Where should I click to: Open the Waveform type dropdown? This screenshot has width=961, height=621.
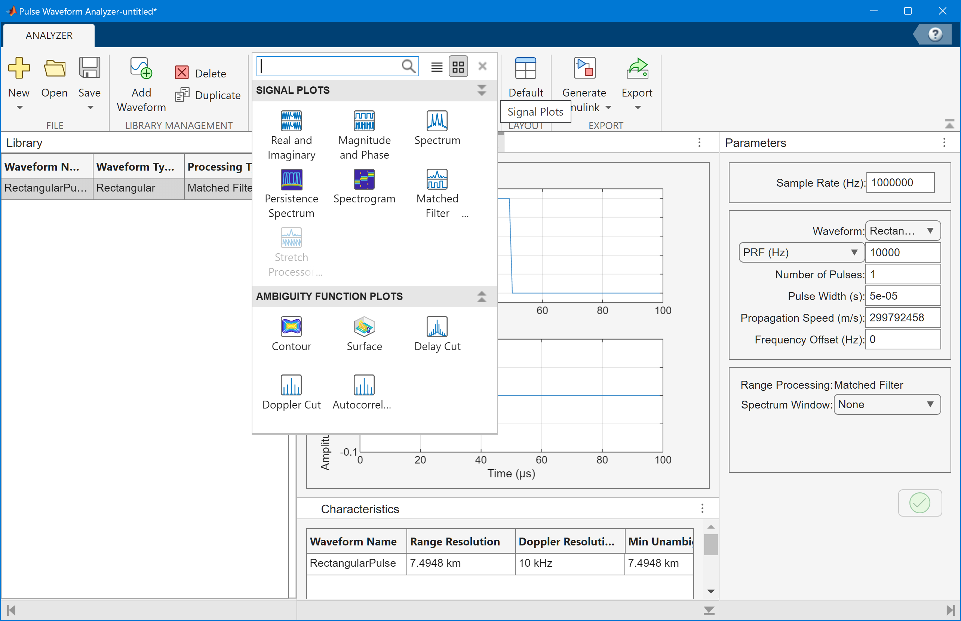tap(903, 231)
